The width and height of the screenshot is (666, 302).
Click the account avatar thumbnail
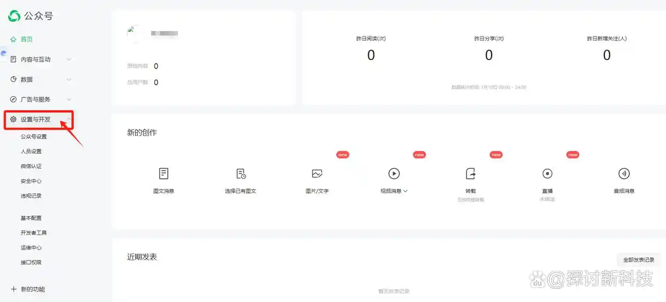[x=134, y=33]
